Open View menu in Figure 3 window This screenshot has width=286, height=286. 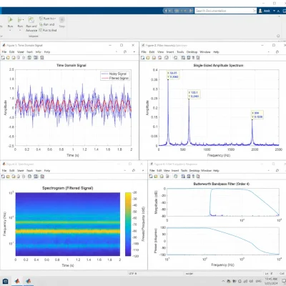click(x=21, y=170)
